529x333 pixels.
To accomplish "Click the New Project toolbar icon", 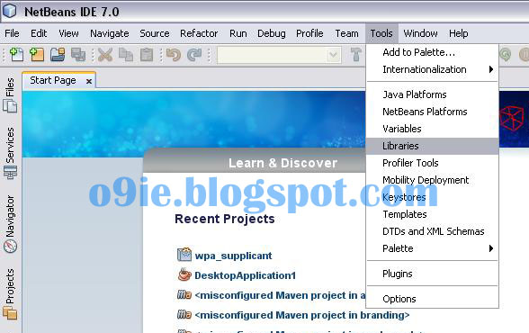I will (37, 54).
